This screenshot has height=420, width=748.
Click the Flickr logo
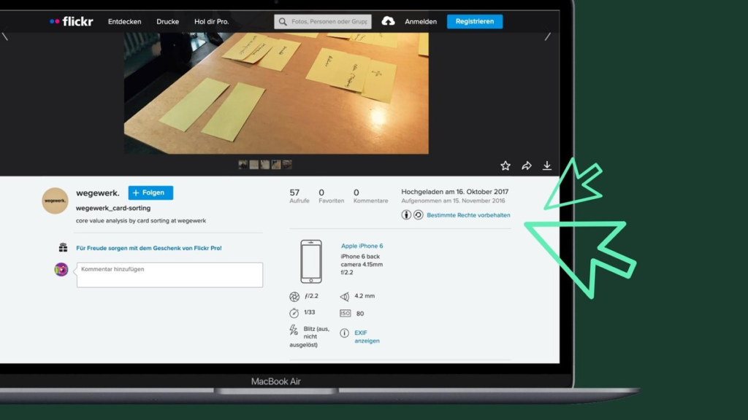point(71,21)
